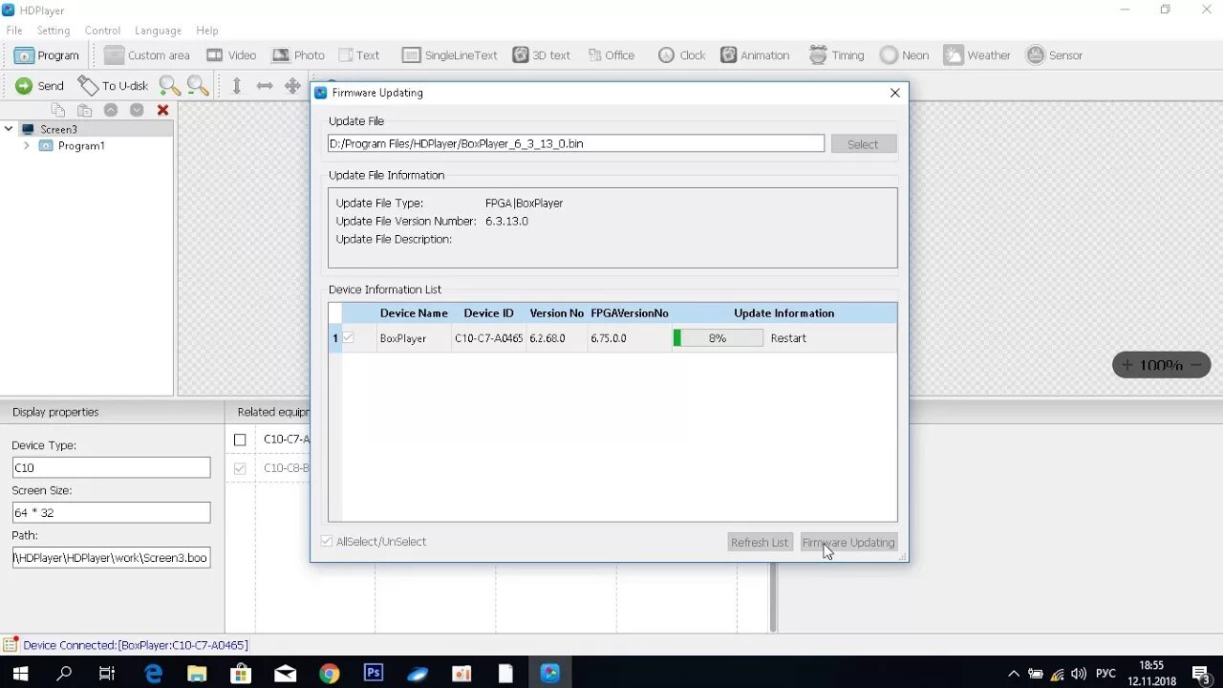Delete the item with the red X

(162, 110)
